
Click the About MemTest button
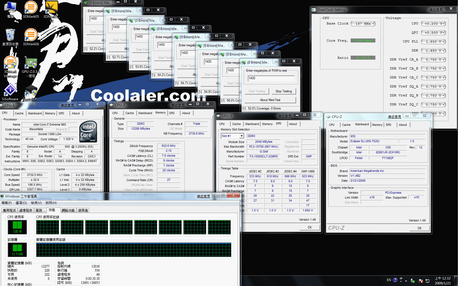pos(270,100)
